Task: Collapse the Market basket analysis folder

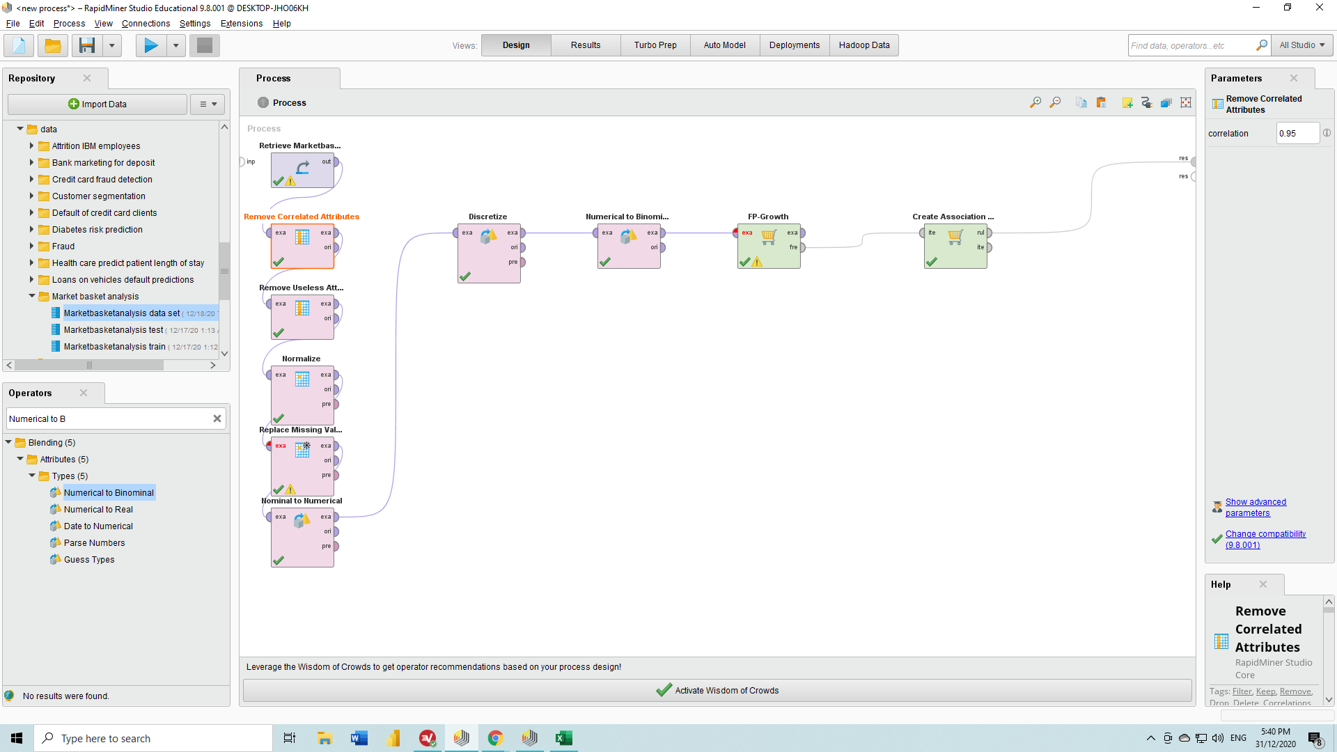Action: 32,296
